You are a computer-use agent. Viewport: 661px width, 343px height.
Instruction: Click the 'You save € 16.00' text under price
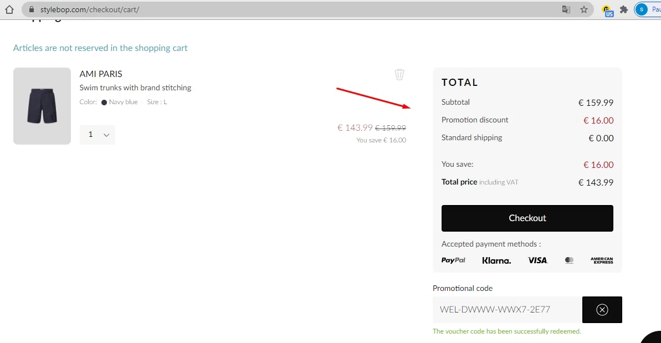381,140
